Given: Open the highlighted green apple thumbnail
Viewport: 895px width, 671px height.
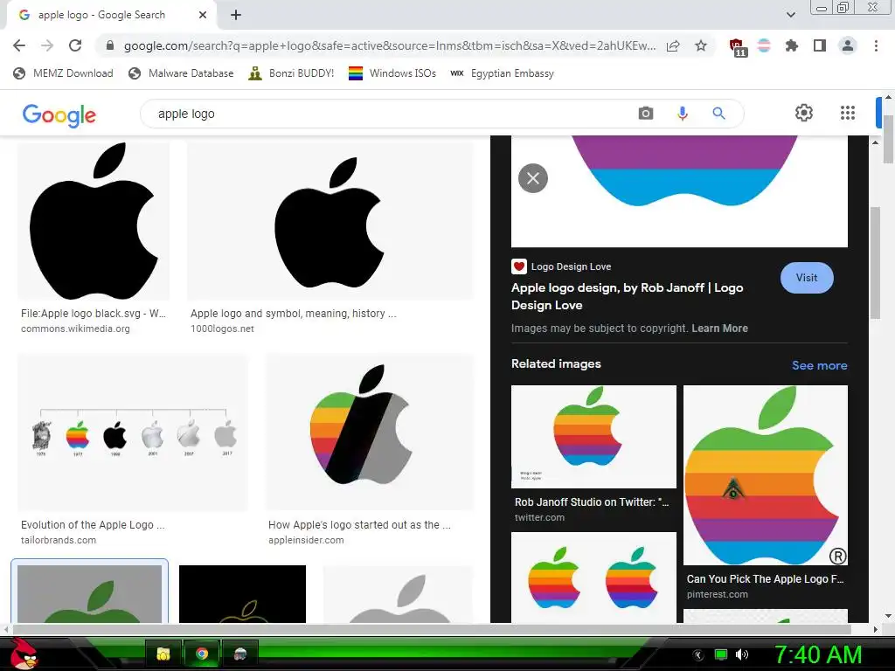Looking at the screenshot, I should (x=90, y=594).
